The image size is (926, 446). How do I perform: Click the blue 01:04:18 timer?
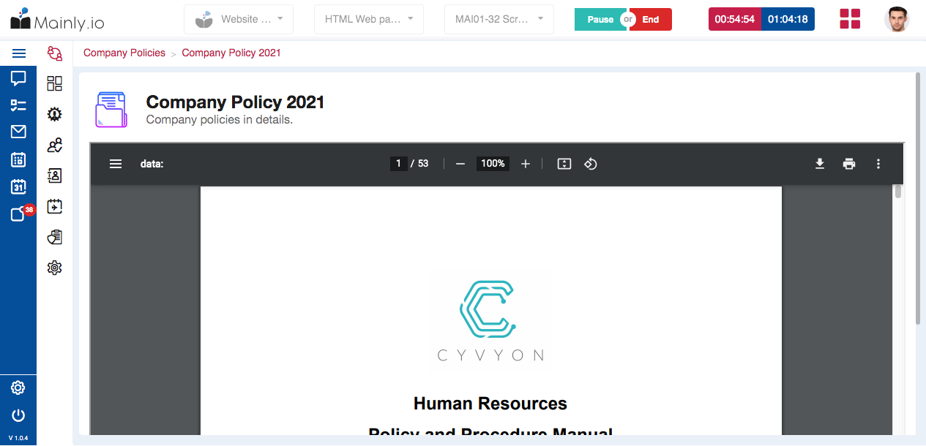[788, 19]
